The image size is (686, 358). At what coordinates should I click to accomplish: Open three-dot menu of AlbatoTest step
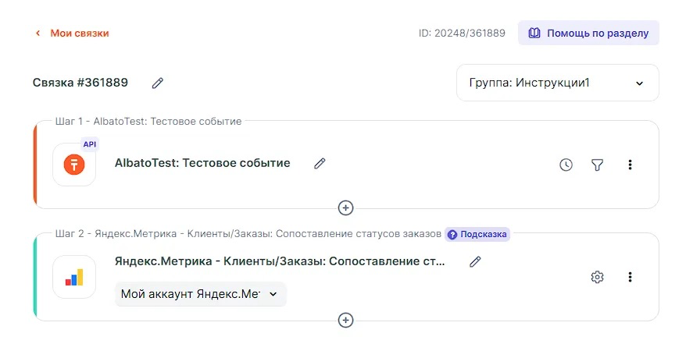coord(630,165)
